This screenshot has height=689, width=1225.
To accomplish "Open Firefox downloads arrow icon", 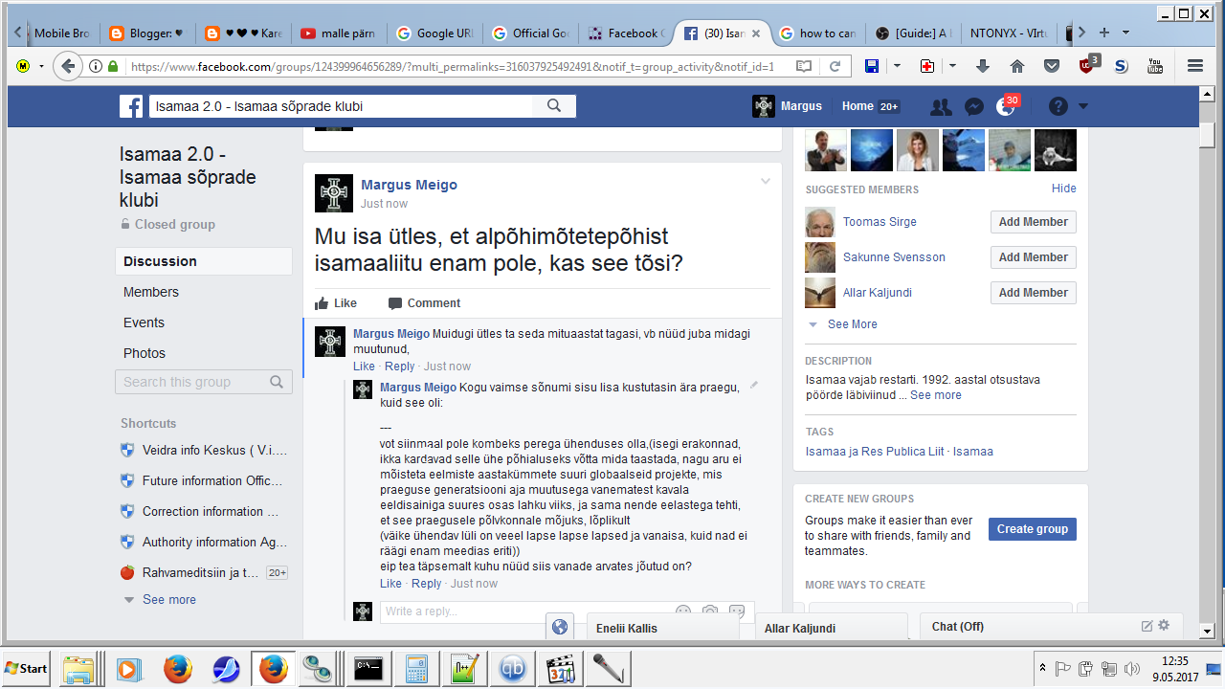I will tap(983, 66).
